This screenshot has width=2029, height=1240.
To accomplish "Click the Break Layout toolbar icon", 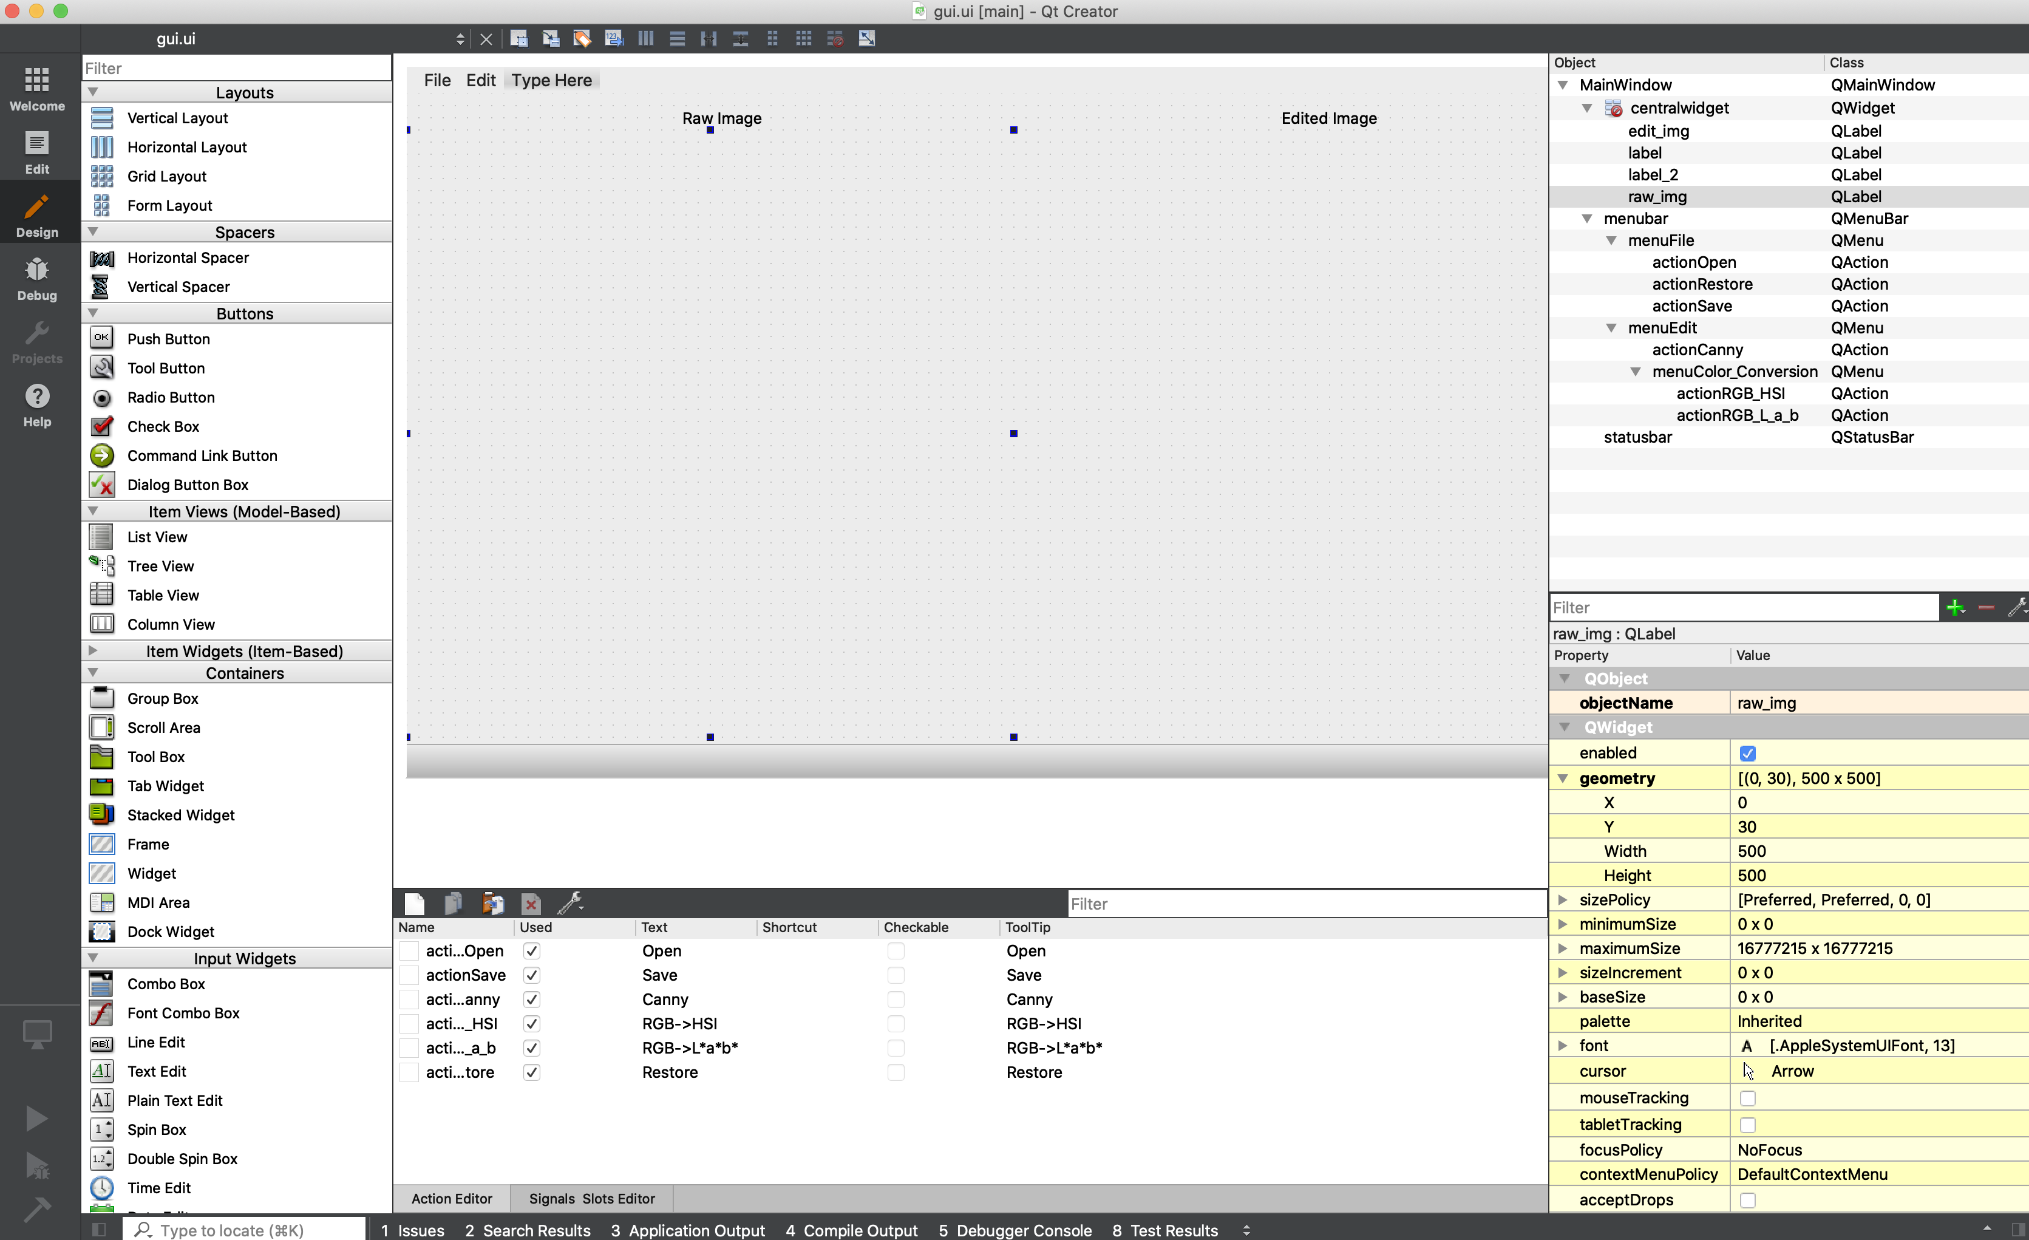I will [835, 39].
